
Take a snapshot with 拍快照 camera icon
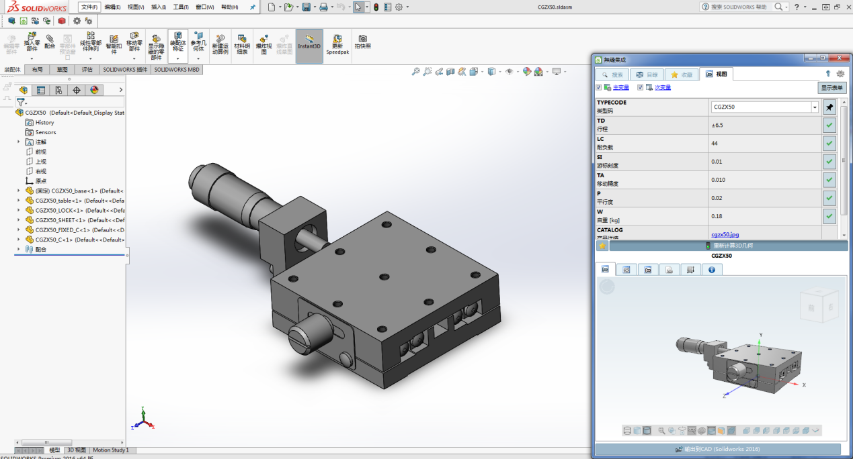[x=362, y=41]
